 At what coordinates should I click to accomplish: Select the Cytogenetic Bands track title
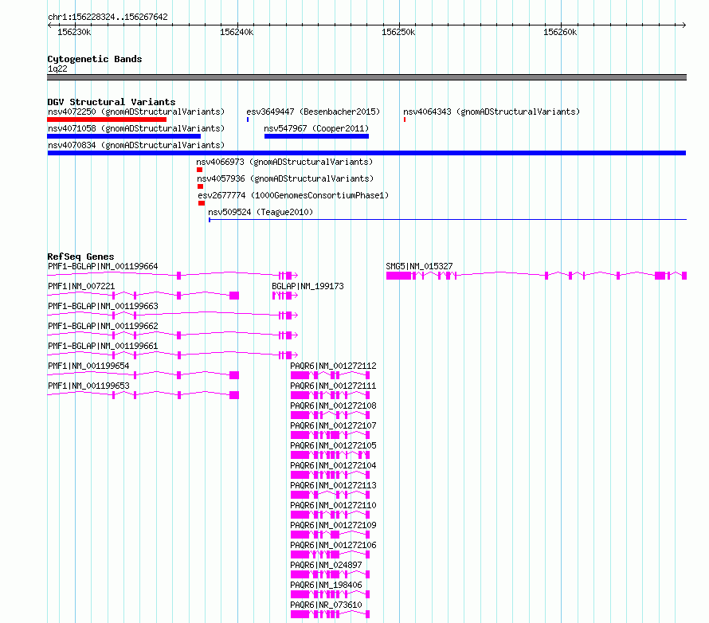tap(95, 59)
